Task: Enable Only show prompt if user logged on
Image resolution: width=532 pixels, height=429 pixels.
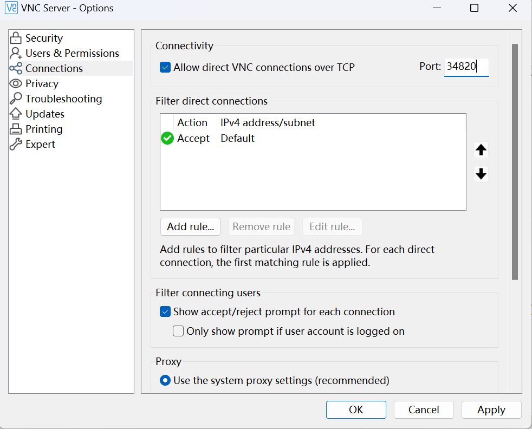Action: point(178,331)
